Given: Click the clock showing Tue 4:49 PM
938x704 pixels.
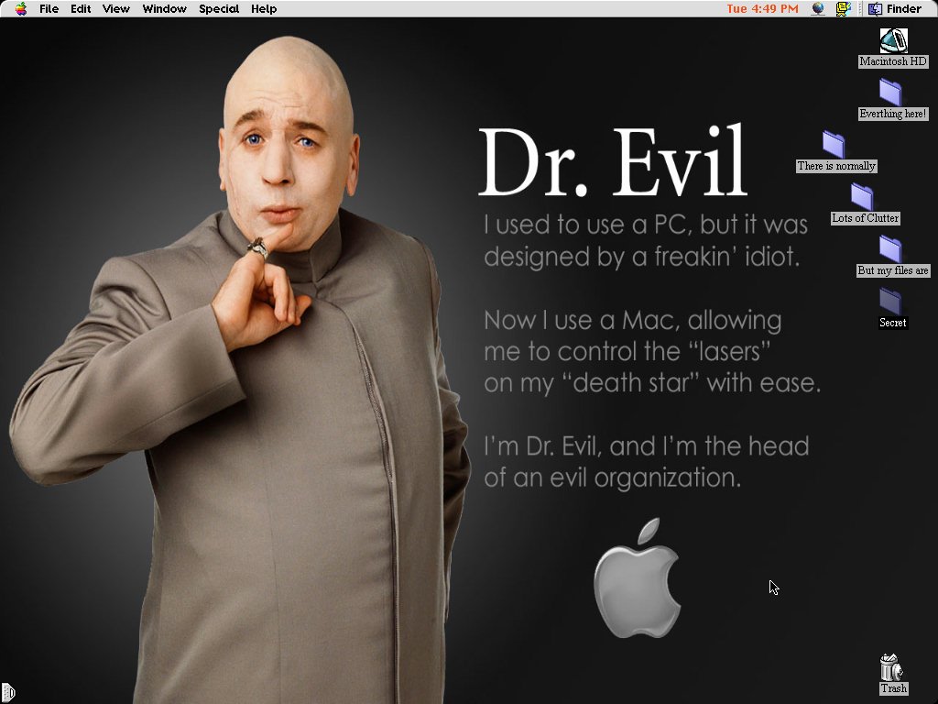Looking at the screenshot, I should [x=763, y=8].
